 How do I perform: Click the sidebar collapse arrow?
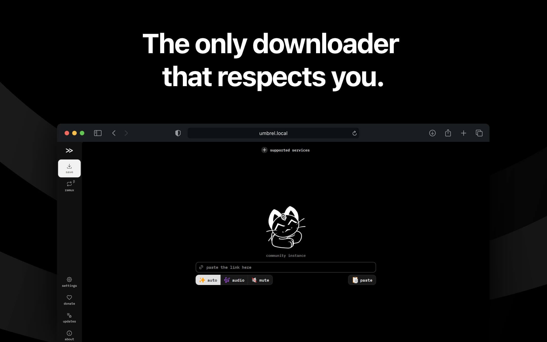(x=69, y=150)
